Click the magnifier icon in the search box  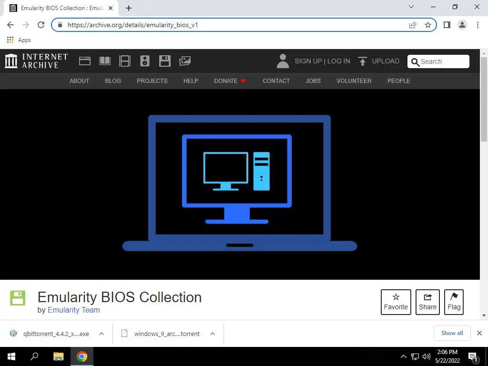coord(415,62)
